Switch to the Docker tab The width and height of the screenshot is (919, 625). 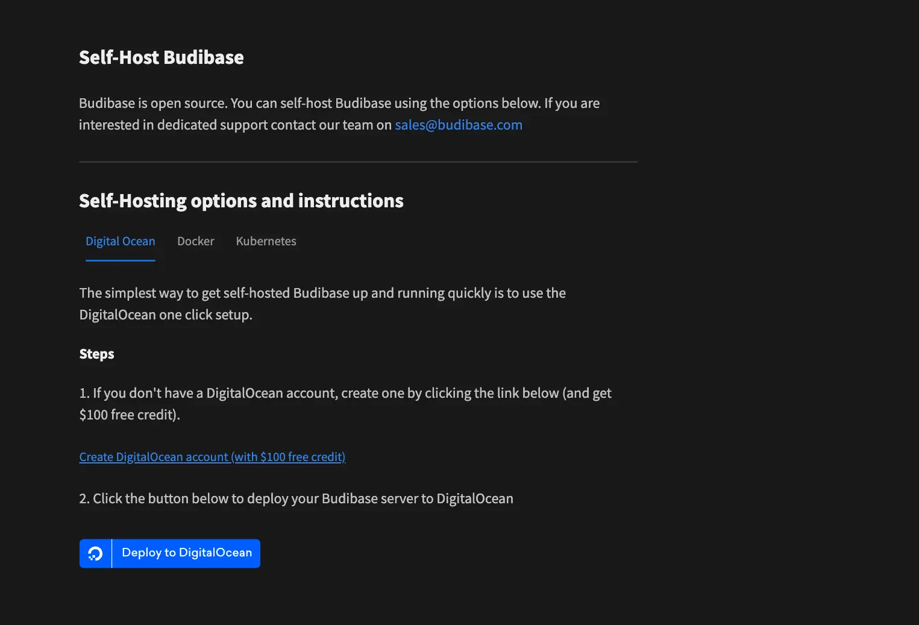pos(195,241)
